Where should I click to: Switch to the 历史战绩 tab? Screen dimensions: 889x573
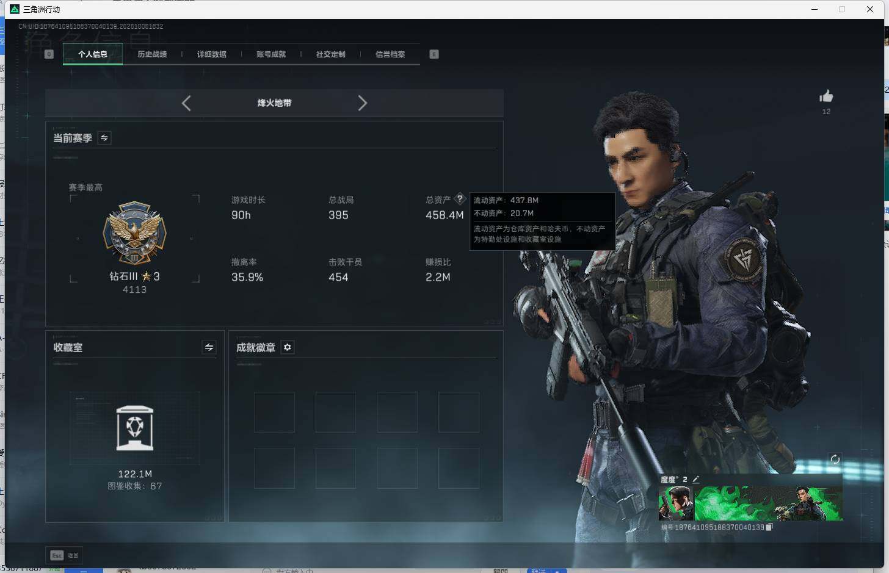[152, 54]
